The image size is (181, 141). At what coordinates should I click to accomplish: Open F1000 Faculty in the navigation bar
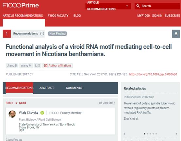pos(58,16)
